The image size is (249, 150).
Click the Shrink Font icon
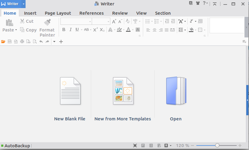pyautogui.click(x=120, y=21)
